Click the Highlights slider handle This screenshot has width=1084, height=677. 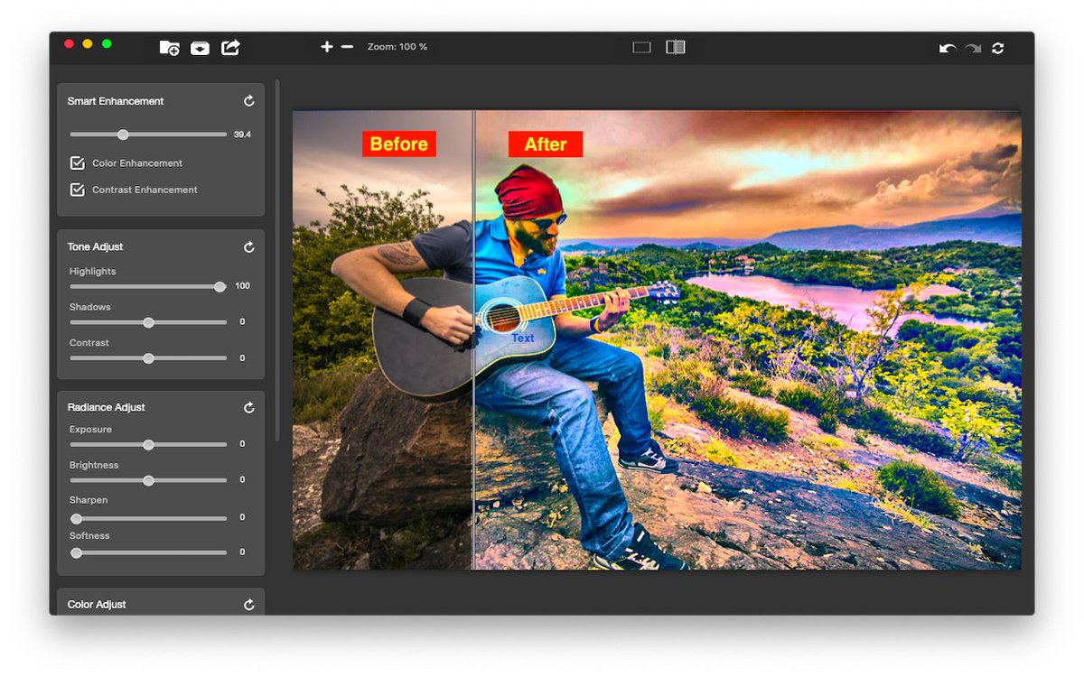[x=220, y=287]
